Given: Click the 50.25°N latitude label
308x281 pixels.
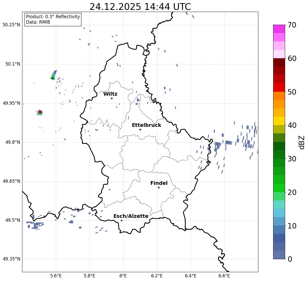Looking at the screenshot, I should point(11,25).
